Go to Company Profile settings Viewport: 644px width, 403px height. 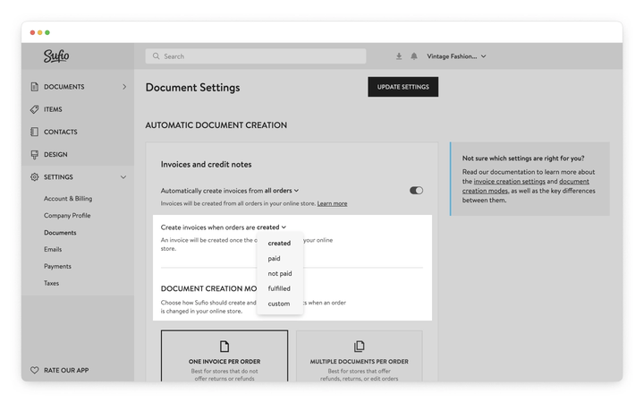coord(67,216)
